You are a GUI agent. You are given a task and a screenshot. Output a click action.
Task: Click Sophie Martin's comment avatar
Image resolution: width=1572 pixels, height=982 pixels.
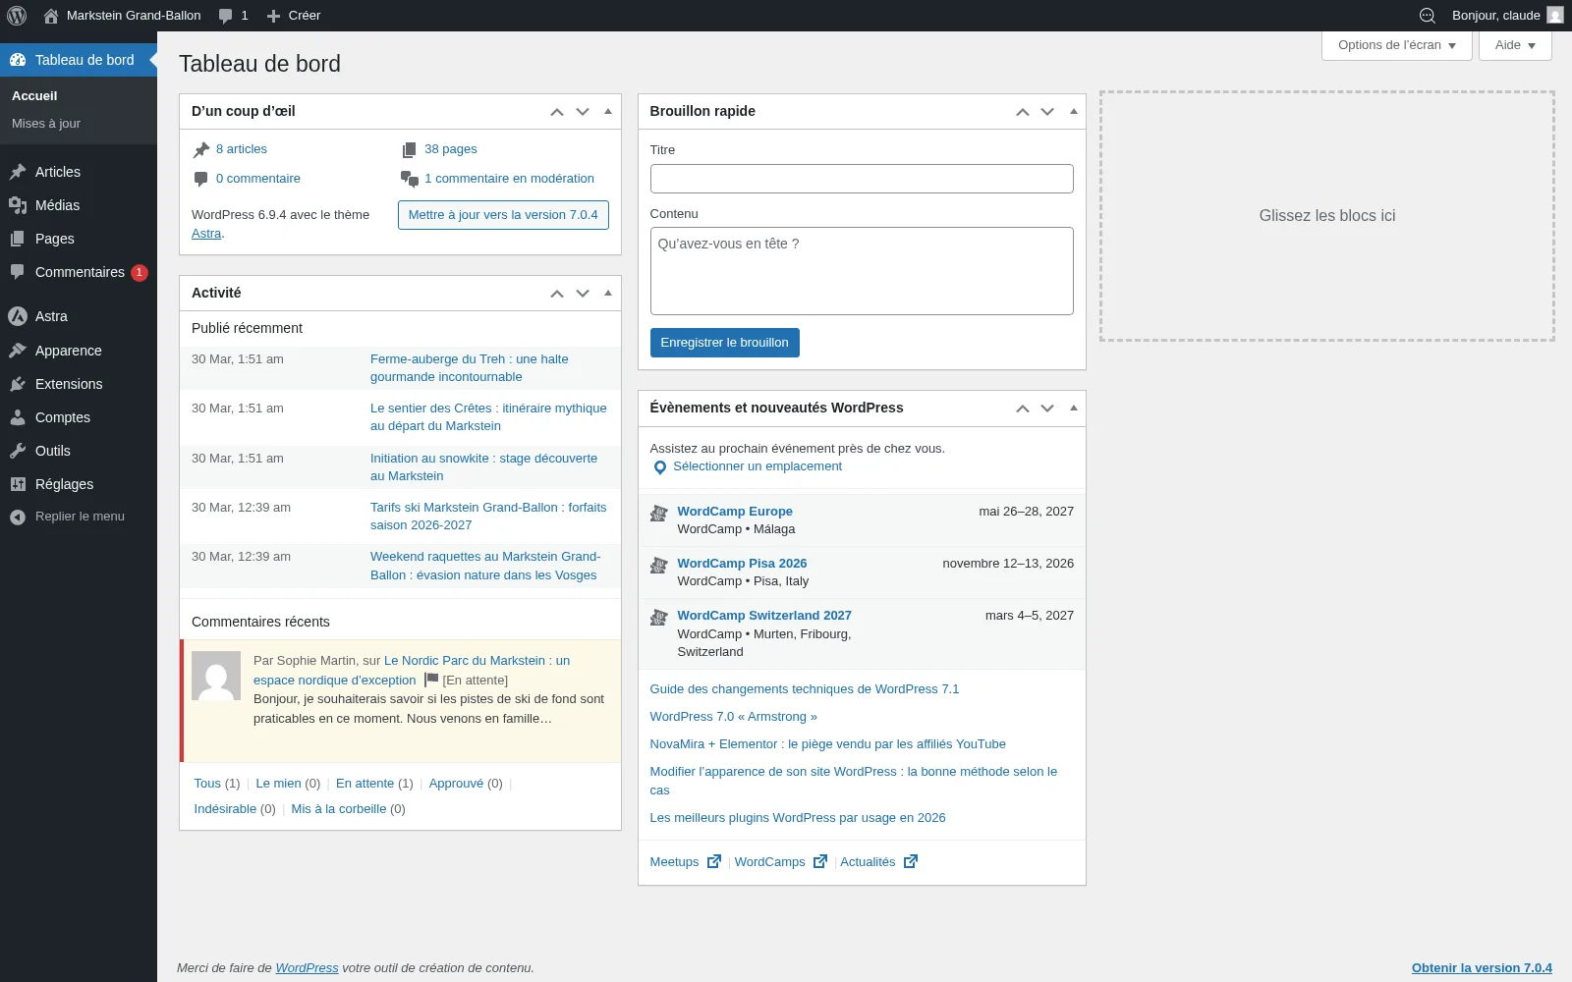(x=216, y=676)
